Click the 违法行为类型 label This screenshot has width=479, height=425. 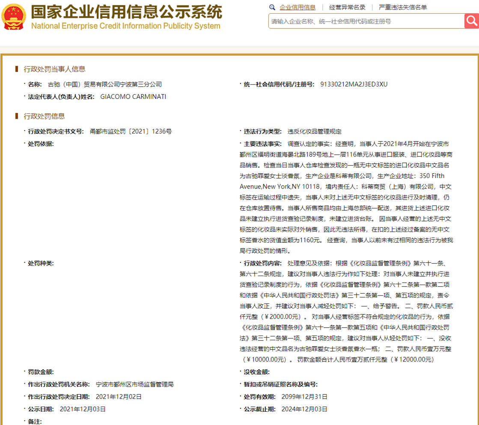click(x=263, y=131)
